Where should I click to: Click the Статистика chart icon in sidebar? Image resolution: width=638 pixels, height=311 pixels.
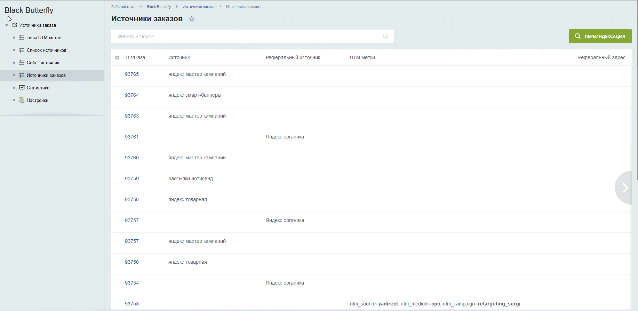[22, 88]
